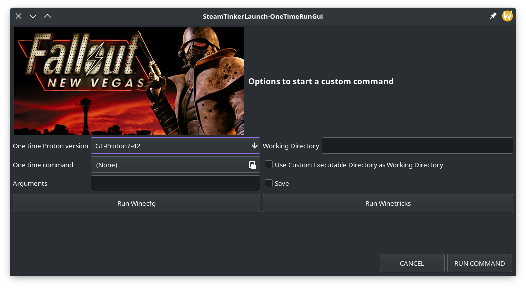526x288 pixels.
Task: Click the 'One time Proton version' label
Action: [x=51, y=146]
